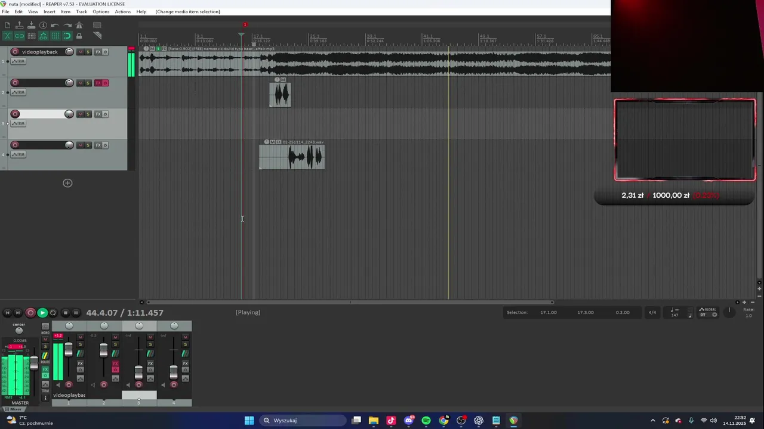Click the green Play button
The height and width of the screenshot is (429, 764).
click(x=42, y=313)
